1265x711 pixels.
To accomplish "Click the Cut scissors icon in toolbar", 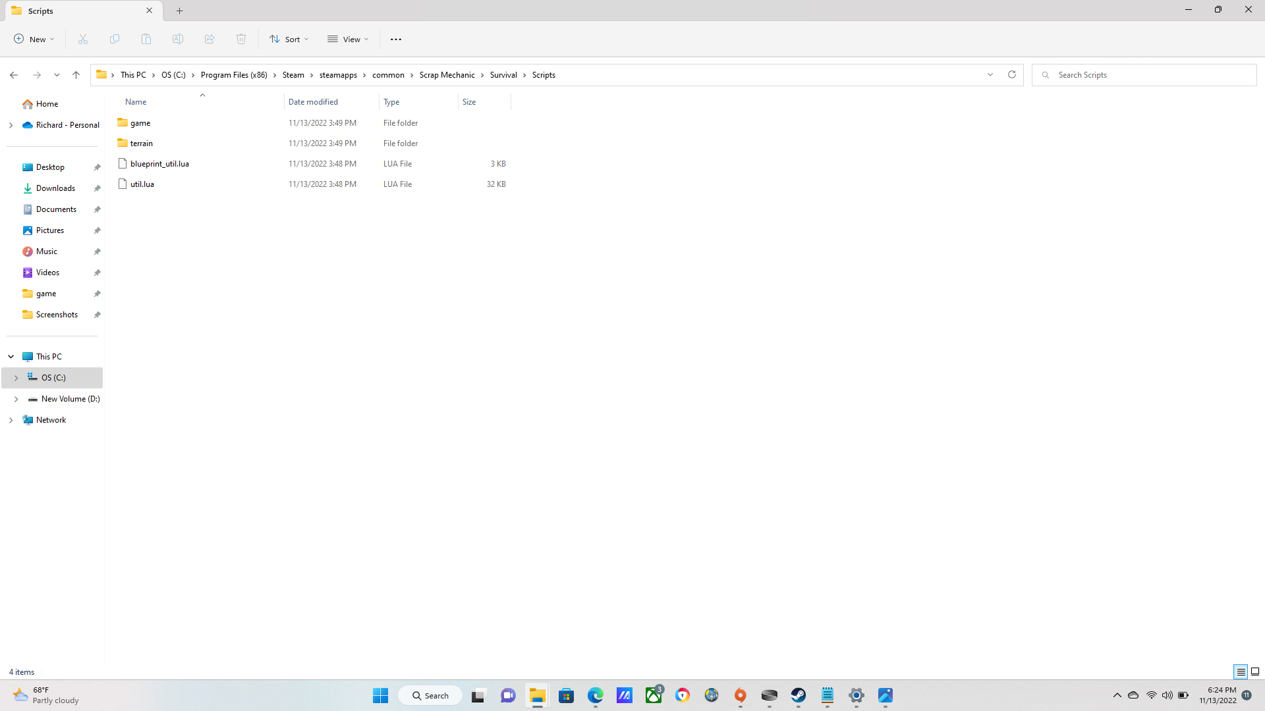I will point(83,39).
